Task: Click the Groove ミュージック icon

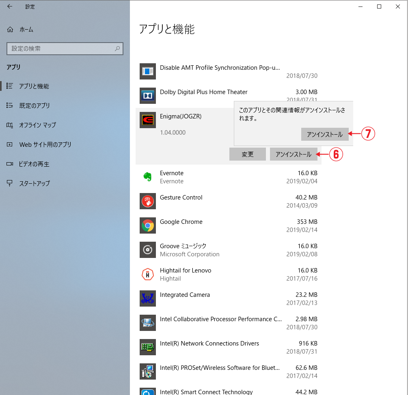Action: click(147, 250)
